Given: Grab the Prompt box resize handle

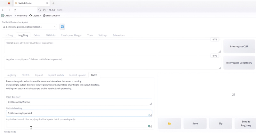Looking at the screenshot, I should pyautogui.click(x=220, y=52).
